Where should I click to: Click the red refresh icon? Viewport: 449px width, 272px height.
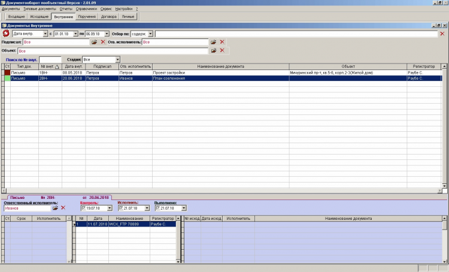(x=6, y=33)
